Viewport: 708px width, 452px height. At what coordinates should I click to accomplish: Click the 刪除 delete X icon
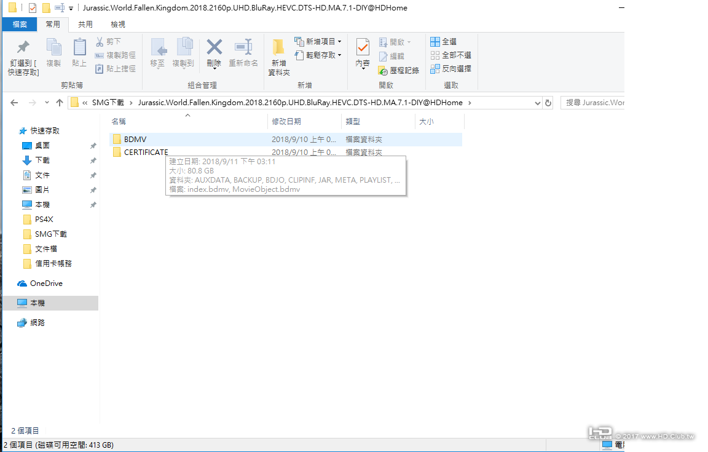click(x=214, y=47)
